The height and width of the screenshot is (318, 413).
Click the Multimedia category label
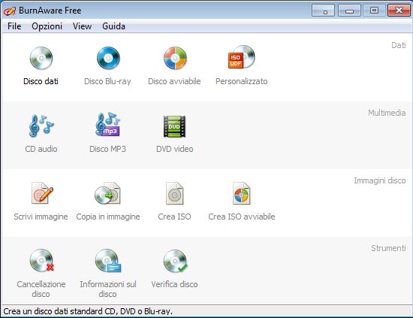387,113
